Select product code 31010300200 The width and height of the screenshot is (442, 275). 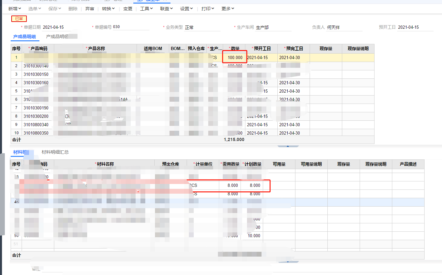tap(36, 116)
